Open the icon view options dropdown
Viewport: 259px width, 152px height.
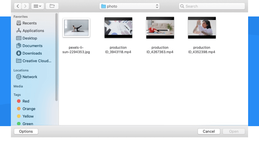38,6
